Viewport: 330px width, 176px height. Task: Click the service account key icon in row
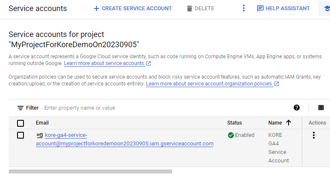click(39, 136)
